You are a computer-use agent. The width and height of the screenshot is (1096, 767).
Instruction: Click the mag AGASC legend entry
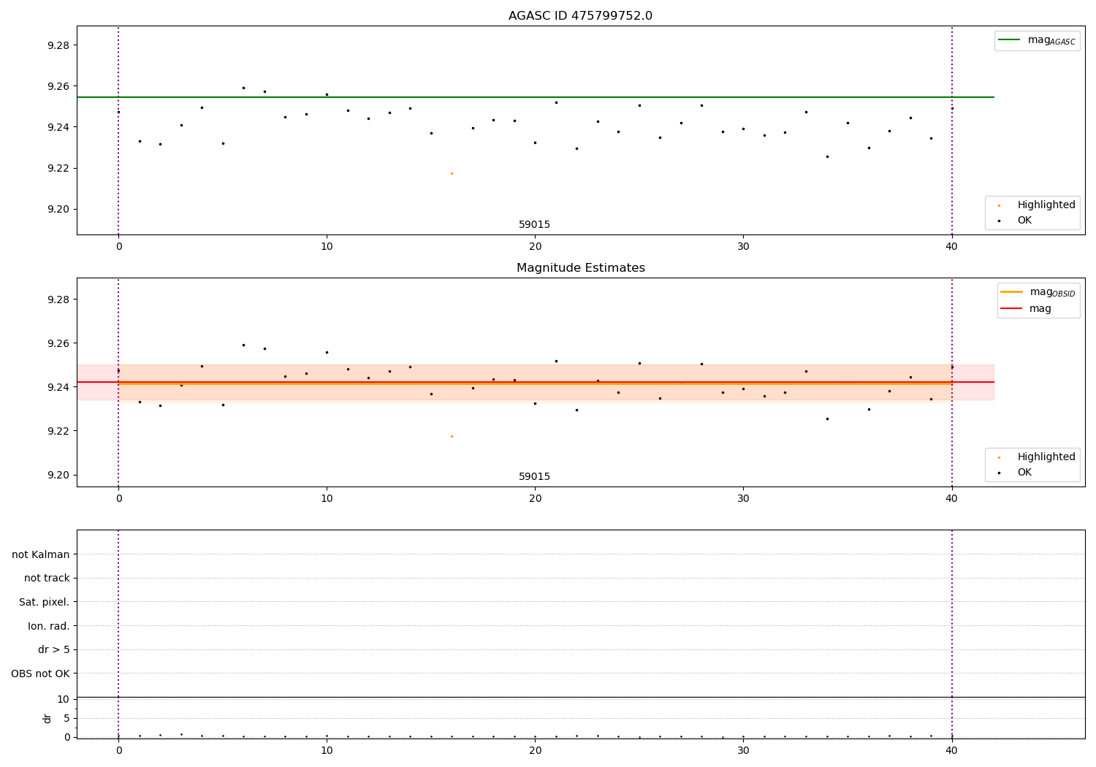click(x=1037, y=40)
